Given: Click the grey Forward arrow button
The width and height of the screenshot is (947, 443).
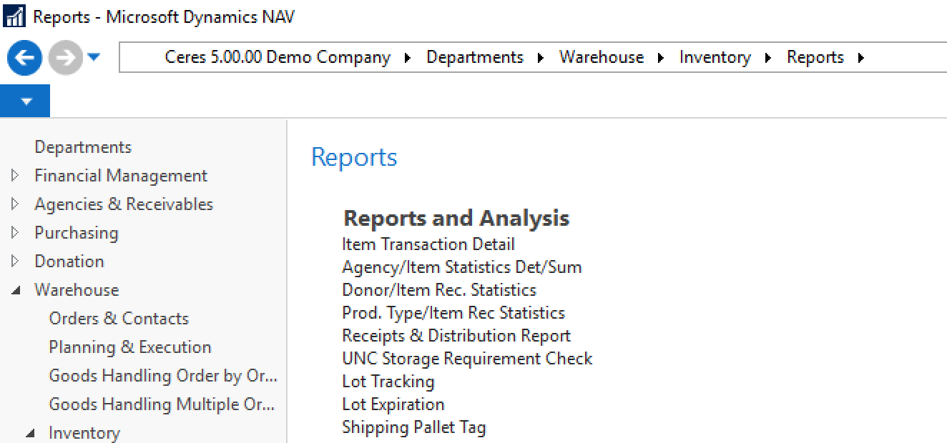Looking at the screenshot, I should pos(65,58).
